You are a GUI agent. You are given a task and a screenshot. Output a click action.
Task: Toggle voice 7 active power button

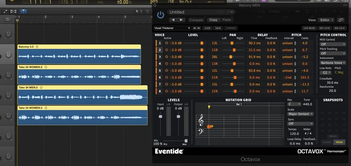coord(166,84)
